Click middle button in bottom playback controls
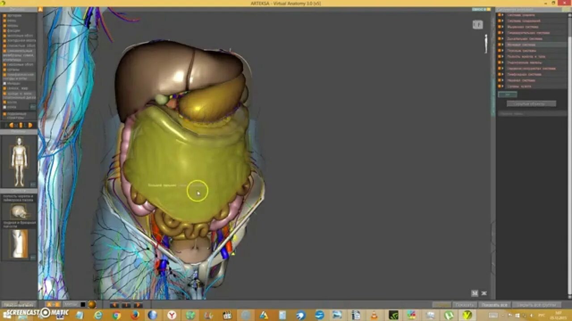The image size is (572, 321). click(126, 305)
